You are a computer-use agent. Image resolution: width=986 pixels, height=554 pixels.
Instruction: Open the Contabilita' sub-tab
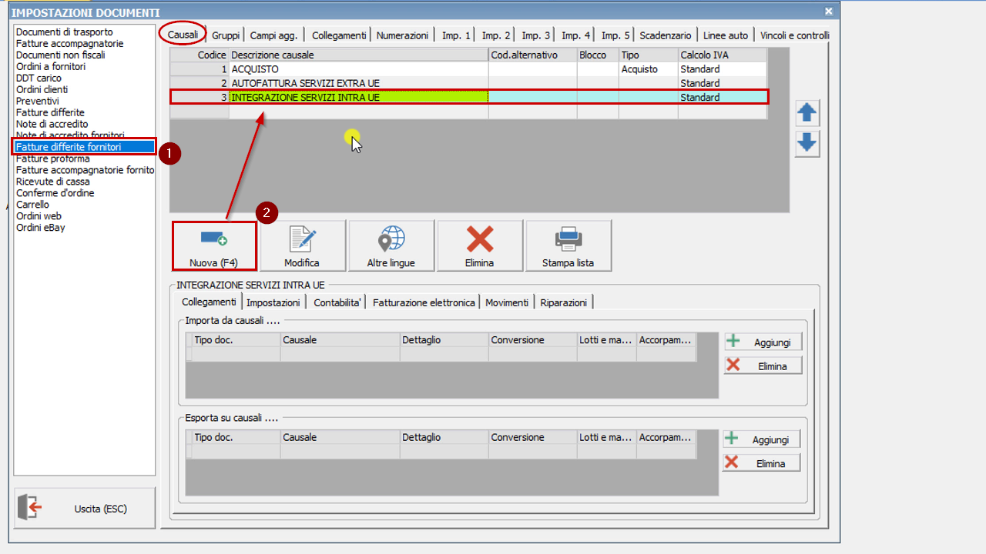pos(337,303)
